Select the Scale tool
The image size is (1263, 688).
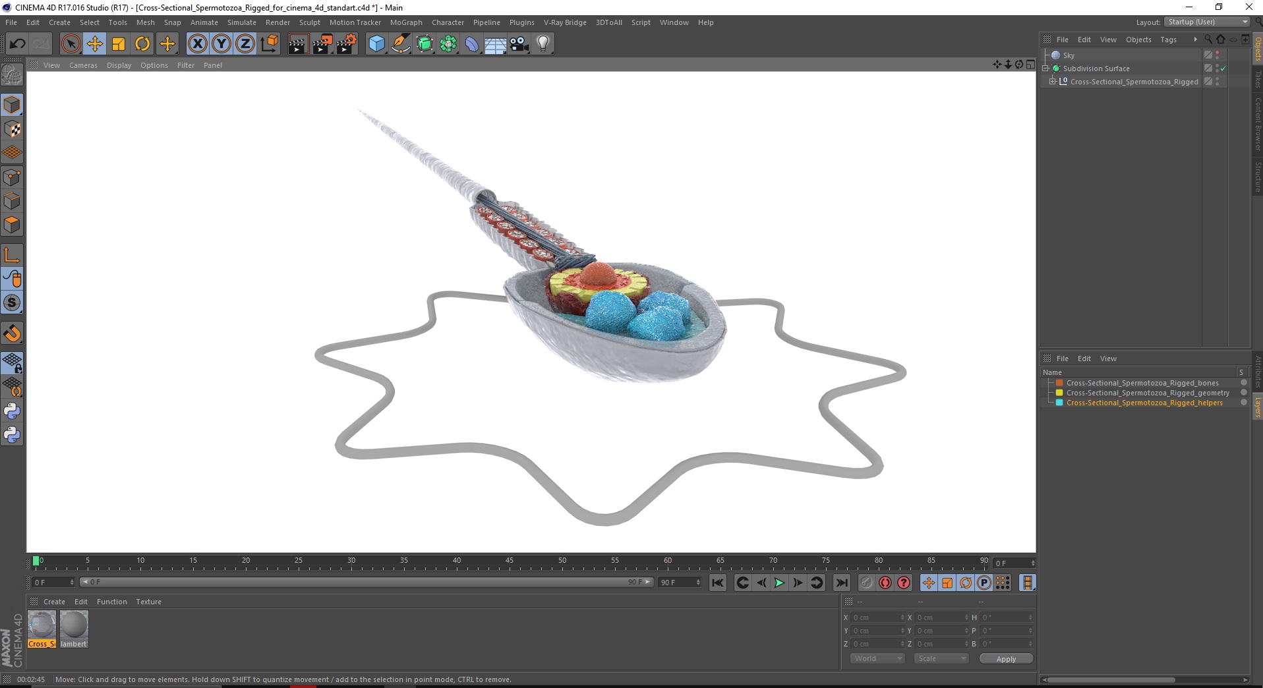pyautogui.click(x=119, y=44)
